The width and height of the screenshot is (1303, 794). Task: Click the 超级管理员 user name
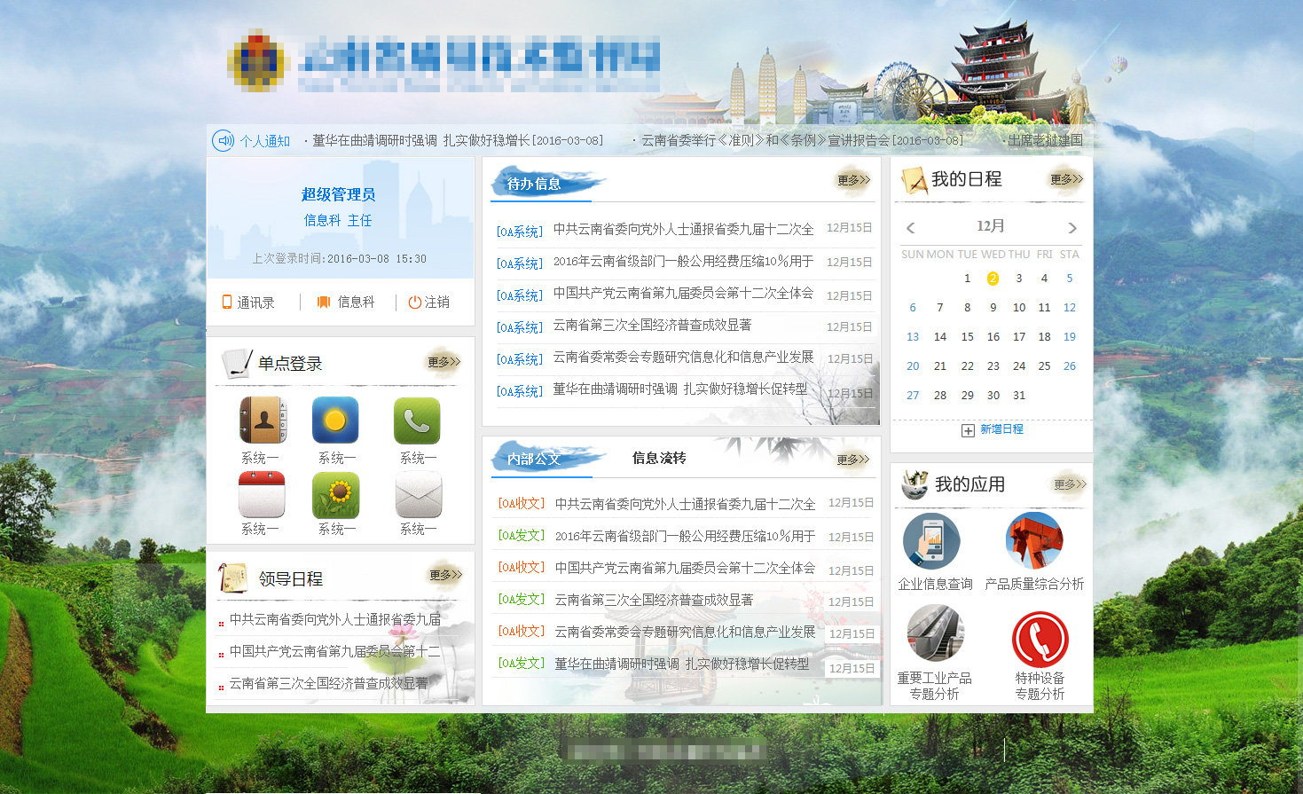pos(338,194)
